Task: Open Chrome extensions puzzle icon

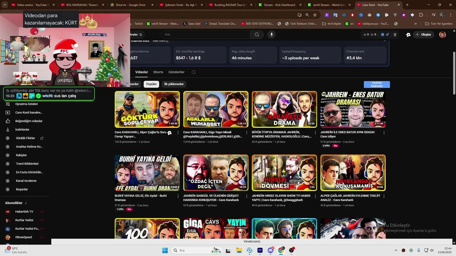Action: pyautogui.click(x=421, y=15)
